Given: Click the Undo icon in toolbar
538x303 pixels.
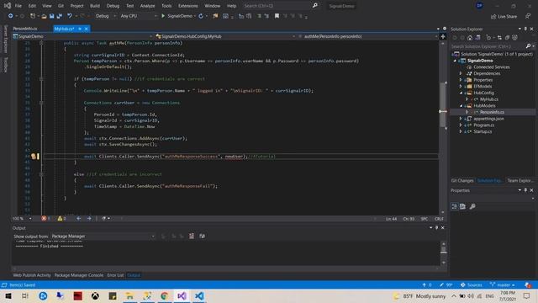Looking at the screenshot, I should pyautogui.click(x=70, y=16).
